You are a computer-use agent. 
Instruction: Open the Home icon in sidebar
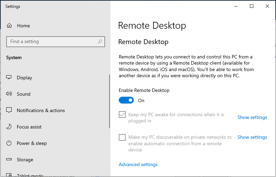(9, 26)
